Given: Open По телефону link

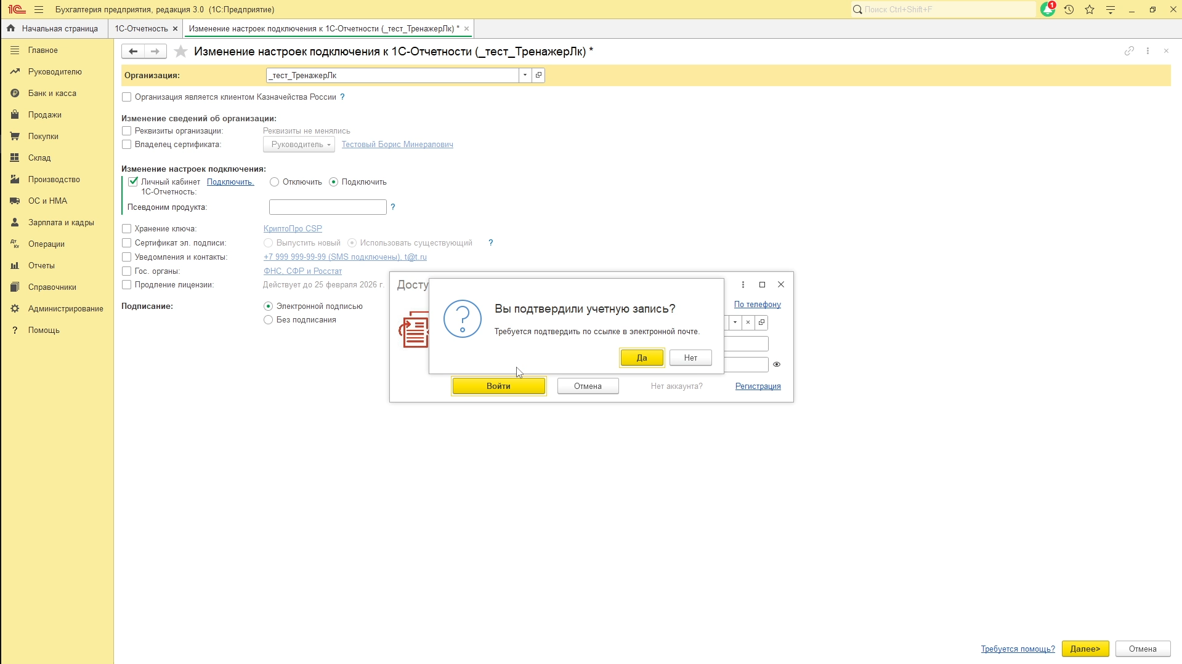Looking at the screenshot, I should click(x=757, y=304).
